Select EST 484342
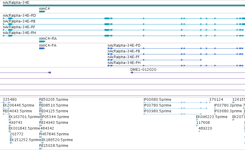245x150 pixels. (47, 128)
